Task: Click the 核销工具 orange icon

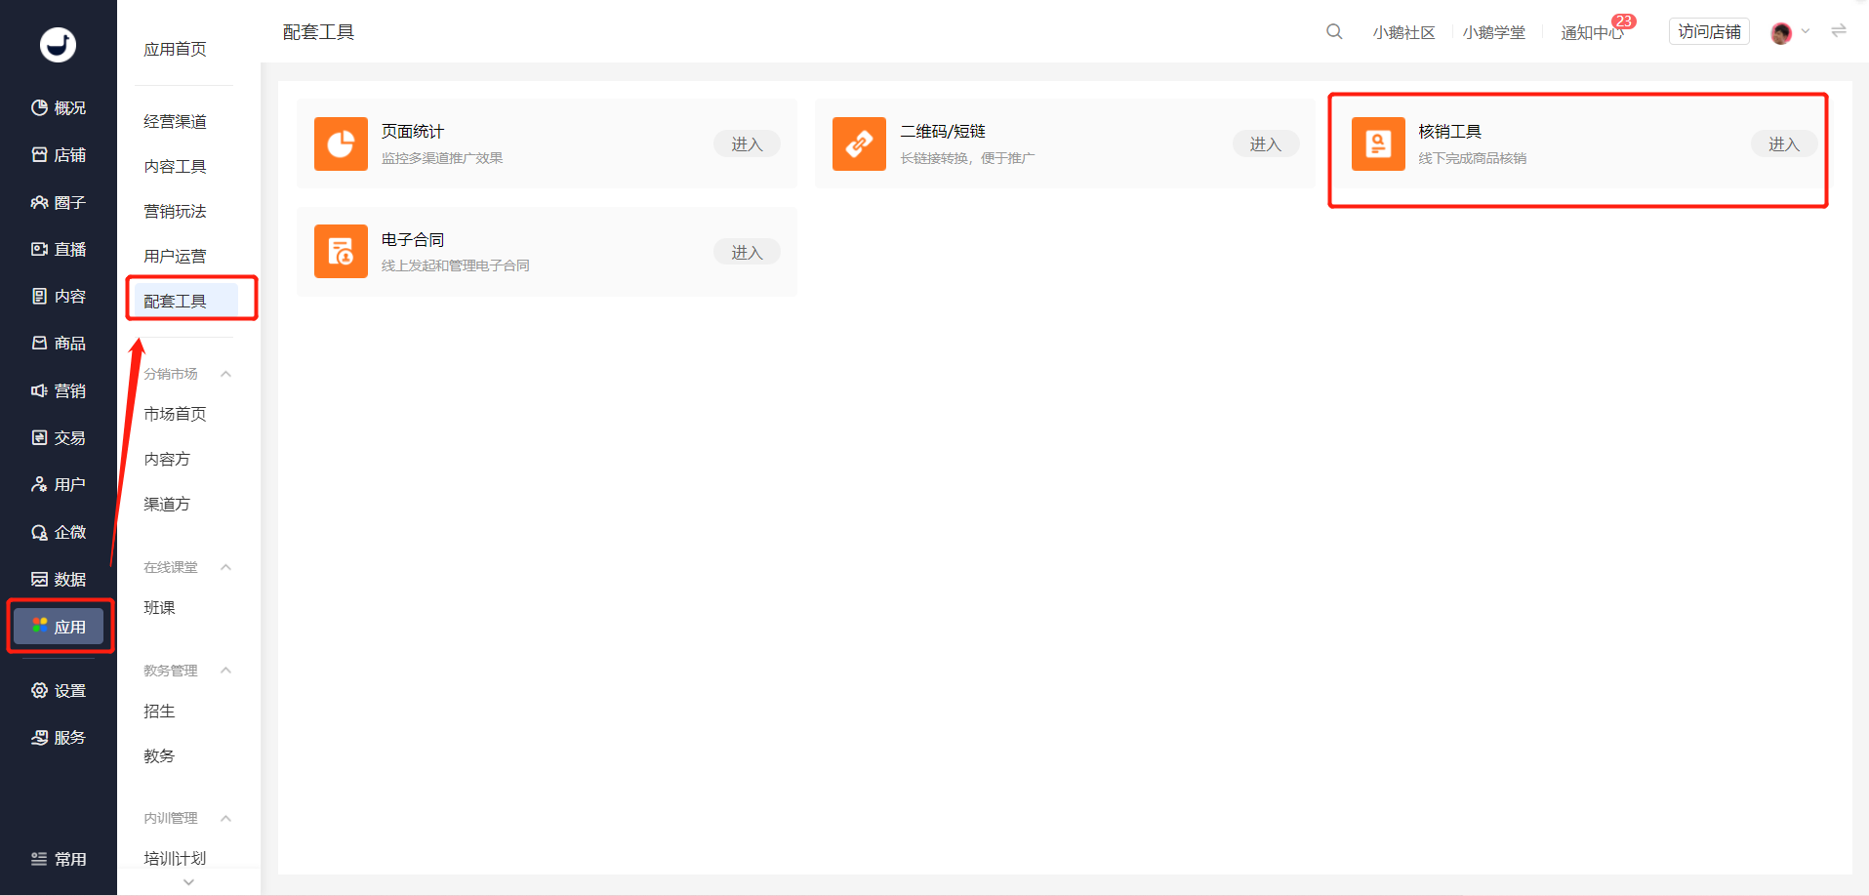Action: pos(1378,143)
